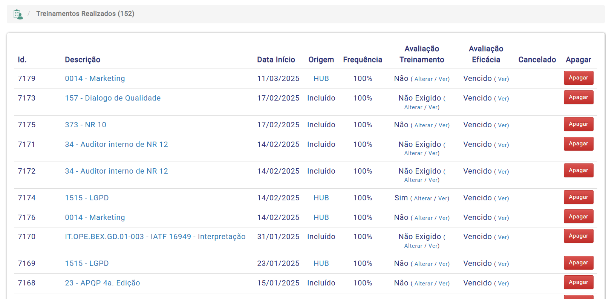606x299 pixels.
Task: Delete row 7173 with Apagar button
Action: [578, 98]
